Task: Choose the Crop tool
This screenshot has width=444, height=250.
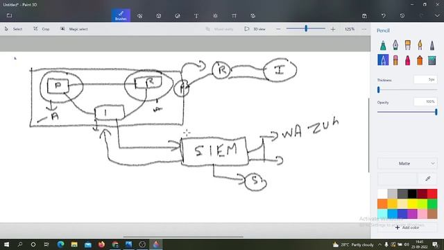Action: (x=42, y=29)
